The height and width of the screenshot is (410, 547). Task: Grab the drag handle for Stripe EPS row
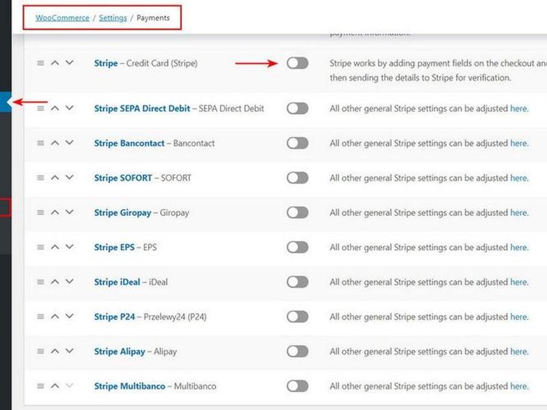coord(40,247)
